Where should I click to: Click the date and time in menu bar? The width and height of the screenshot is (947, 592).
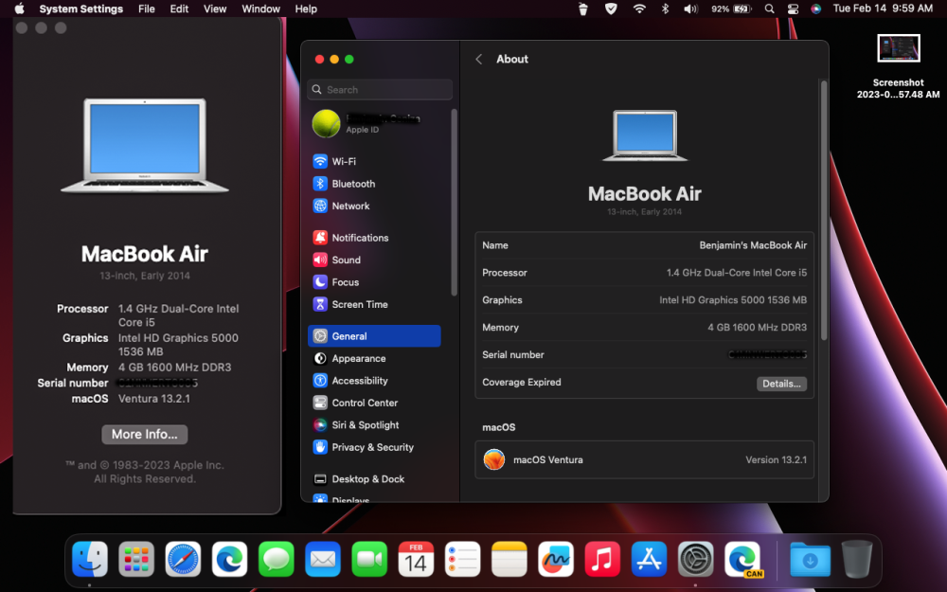pos(883,9)
